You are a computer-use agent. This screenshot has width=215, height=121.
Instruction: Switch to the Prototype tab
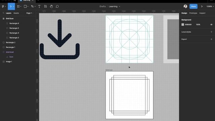pyautogui.click(x=193, y=13)
